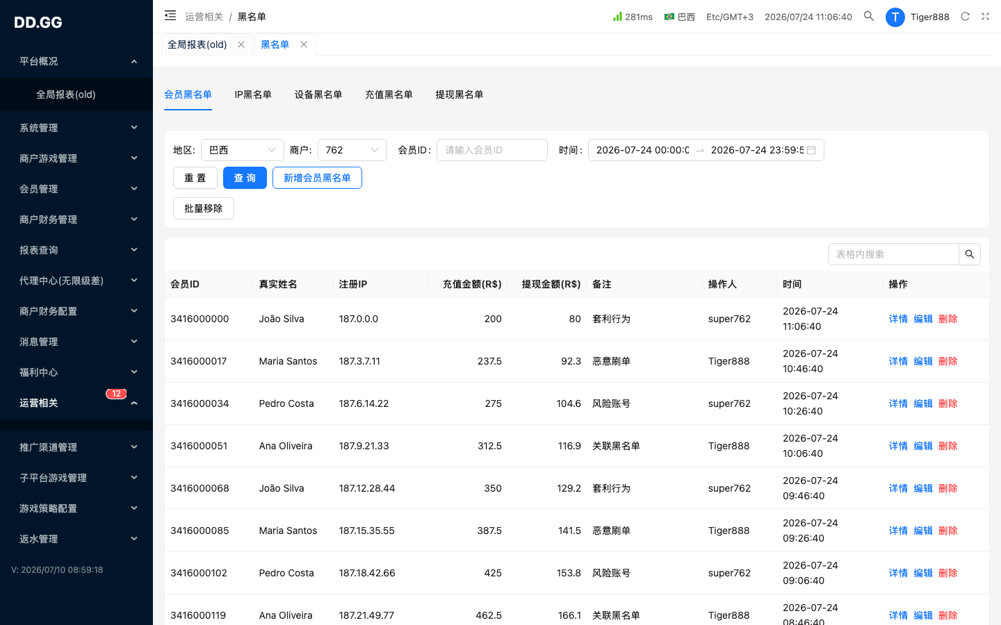The image size is (1001, 625).
Task: Open the header search magnifier icon
Action: point(869,16)
